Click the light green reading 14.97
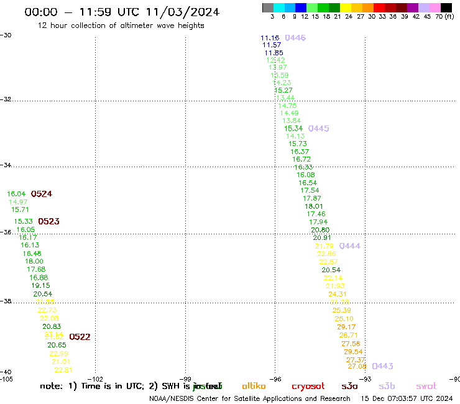Image resolution: width=460 pixels, height=404 pixels. coord(18,202)
